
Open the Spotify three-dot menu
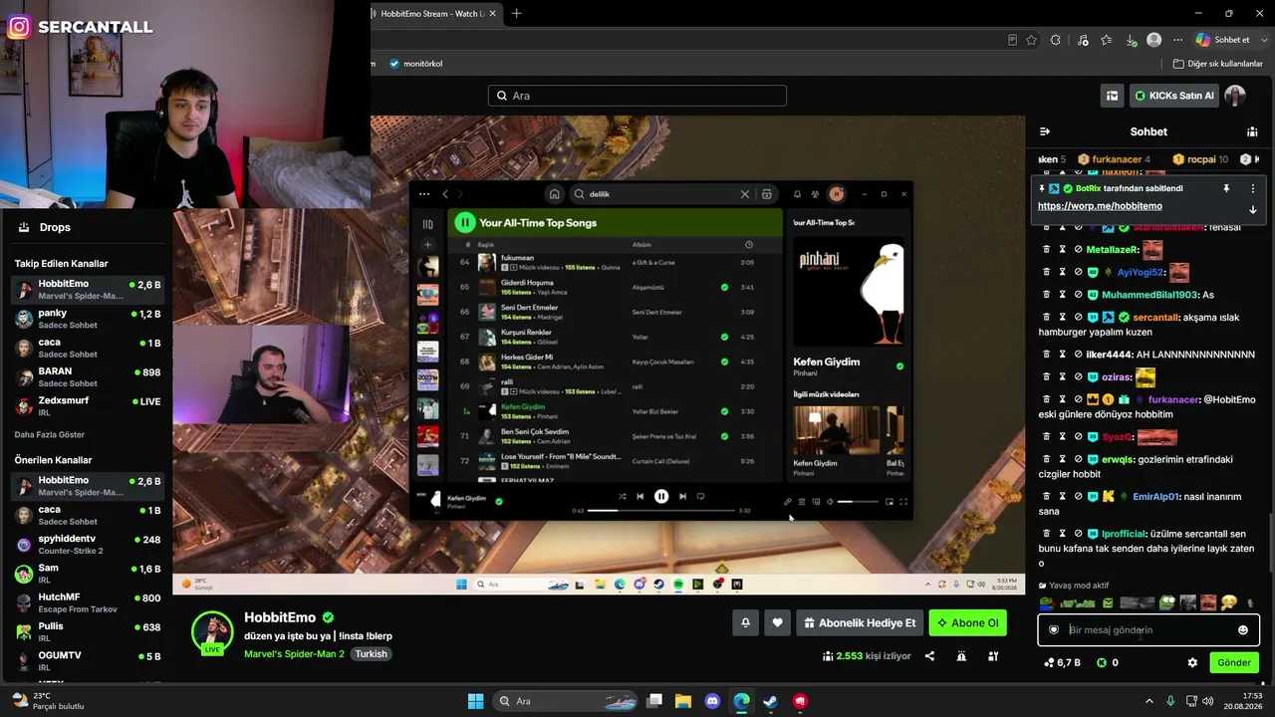pos(424,194)
